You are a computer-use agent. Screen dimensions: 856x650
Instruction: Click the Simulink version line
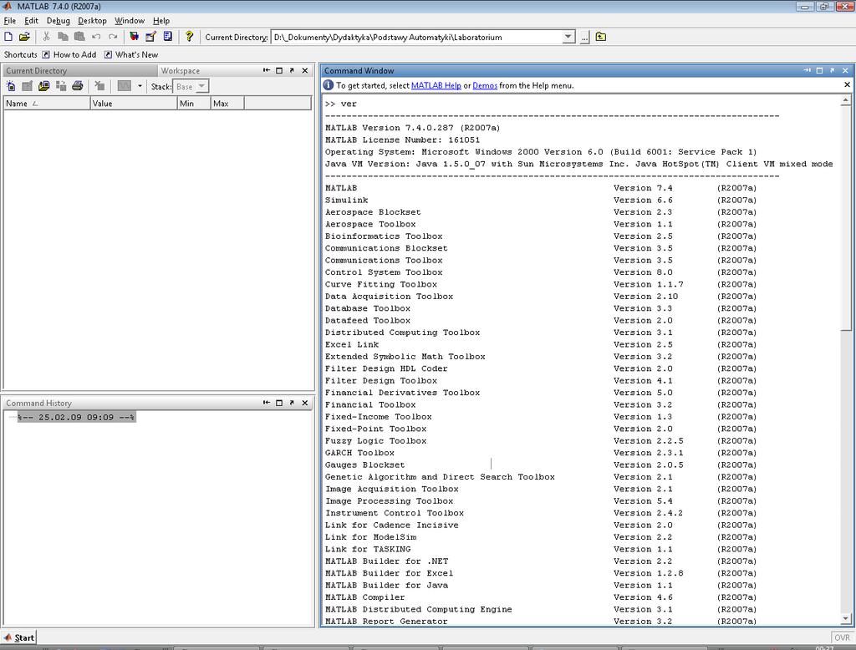click(x=541, y=201)
